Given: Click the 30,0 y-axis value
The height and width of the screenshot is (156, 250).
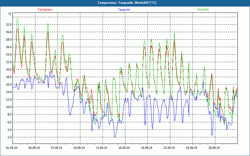Looking at the screenshot, I should point(9,32).
